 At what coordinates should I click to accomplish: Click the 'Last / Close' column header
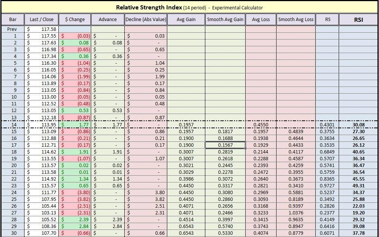pos(41,20)
